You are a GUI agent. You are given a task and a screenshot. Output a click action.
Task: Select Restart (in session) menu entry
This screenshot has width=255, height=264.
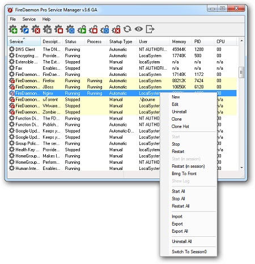(188, 166)
